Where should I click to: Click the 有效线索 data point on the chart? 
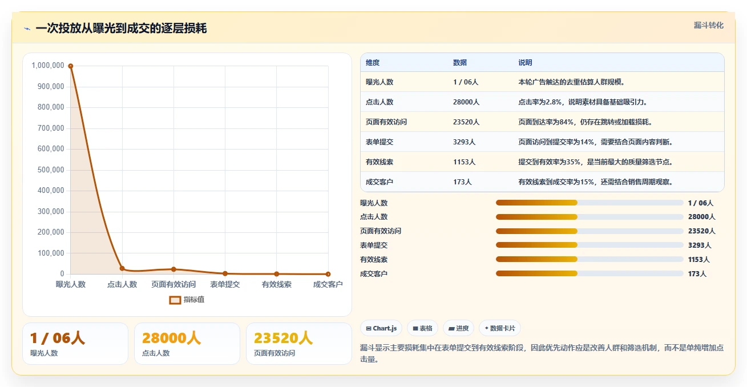pos(276,274)
